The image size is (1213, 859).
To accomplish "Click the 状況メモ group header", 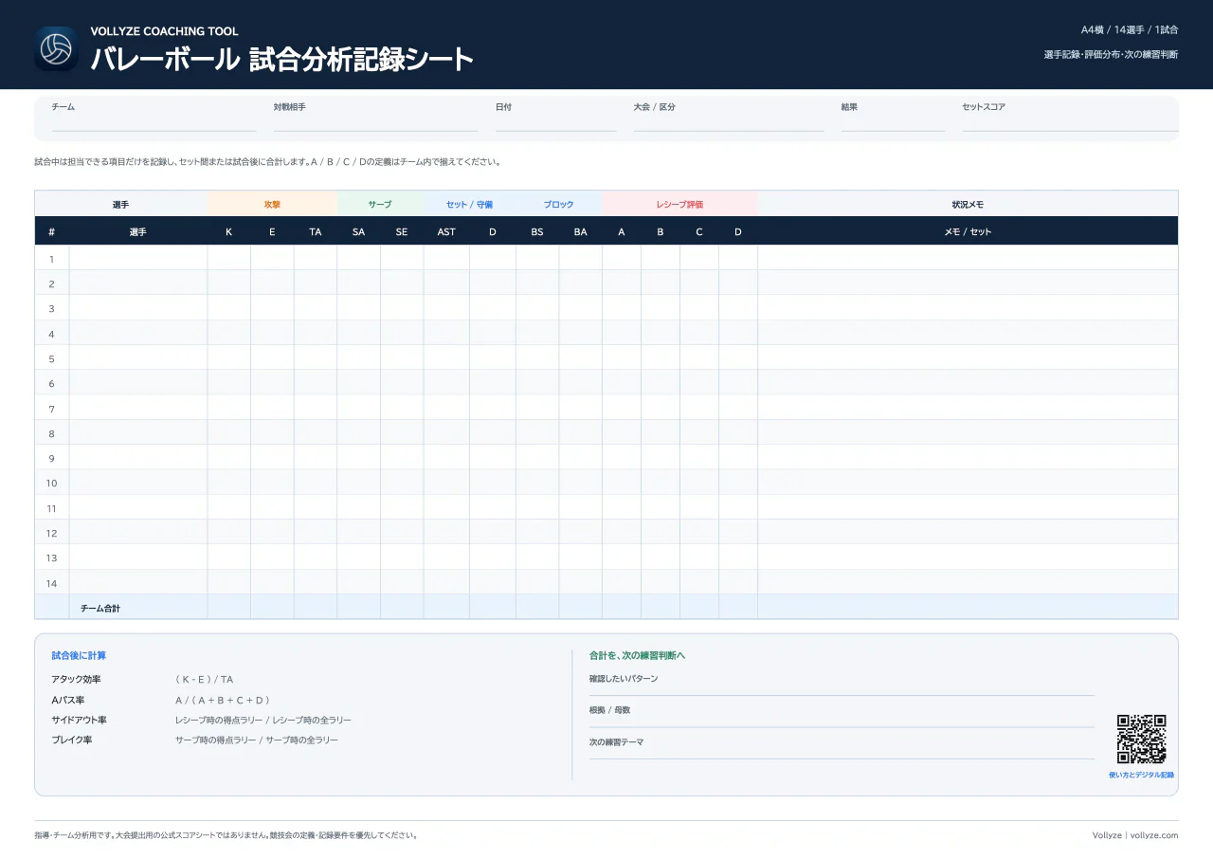I will 968,204.
